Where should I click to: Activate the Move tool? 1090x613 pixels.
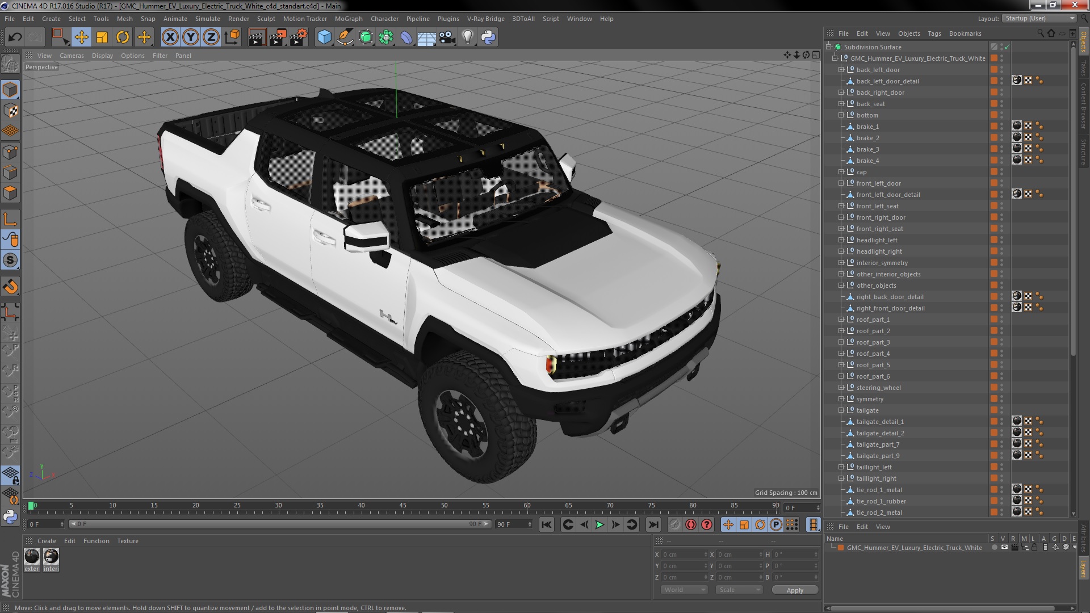point(81,37)
